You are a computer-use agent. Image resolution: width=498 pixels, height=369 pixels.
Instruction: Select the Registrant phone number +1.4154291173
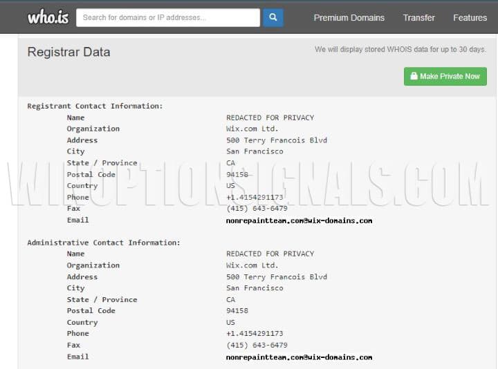click(x=254, y=197)
